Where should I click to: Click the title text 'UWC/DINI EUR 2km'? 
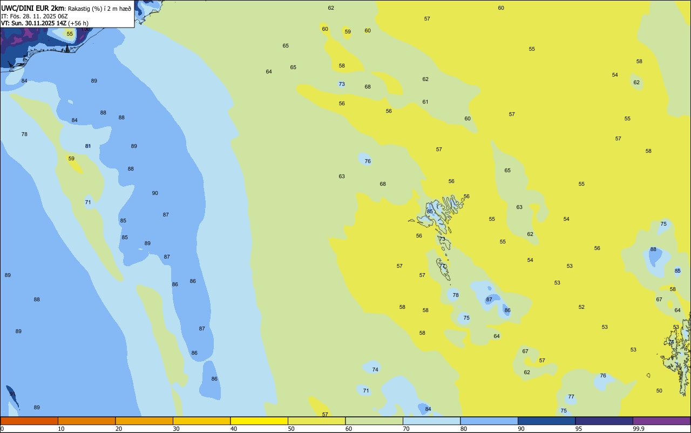pos(32,8)
